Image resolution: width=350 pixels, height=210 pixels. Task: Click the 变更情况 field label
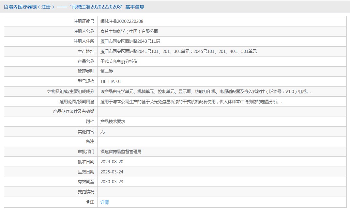tap(86, 192)
